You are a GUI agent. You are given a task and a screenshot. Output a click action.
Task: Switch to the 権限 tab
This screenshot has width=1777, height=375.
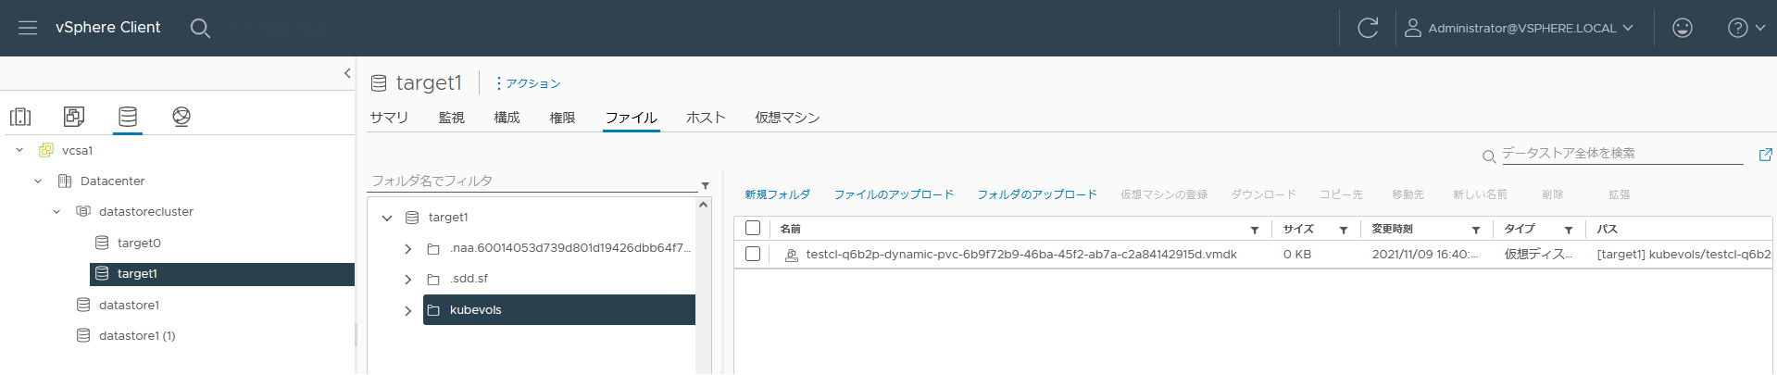(x=562, y=118)
